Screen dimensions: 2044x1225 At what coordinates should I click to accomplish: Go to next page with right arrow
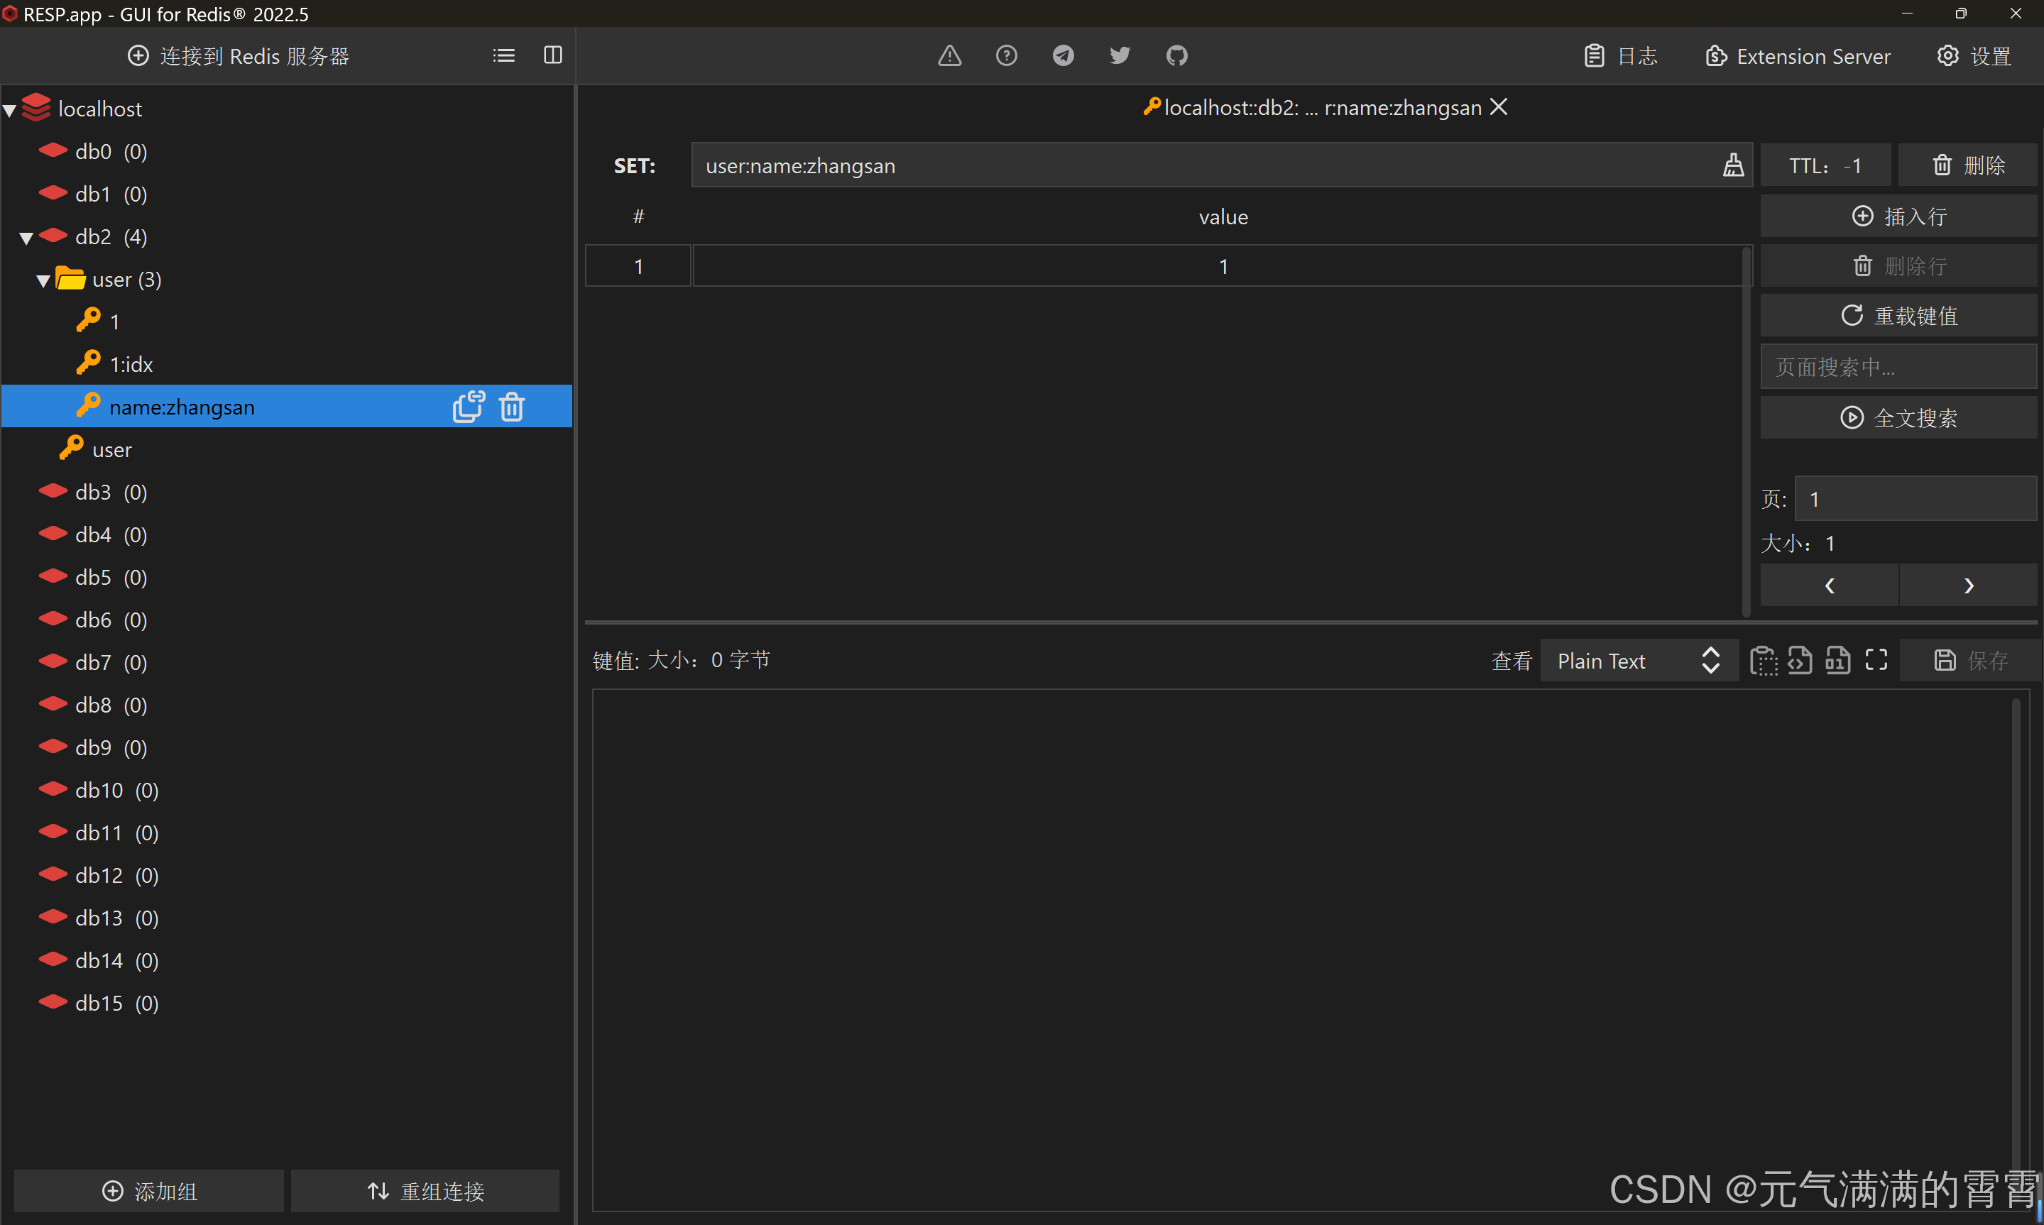pos(1968,586)
